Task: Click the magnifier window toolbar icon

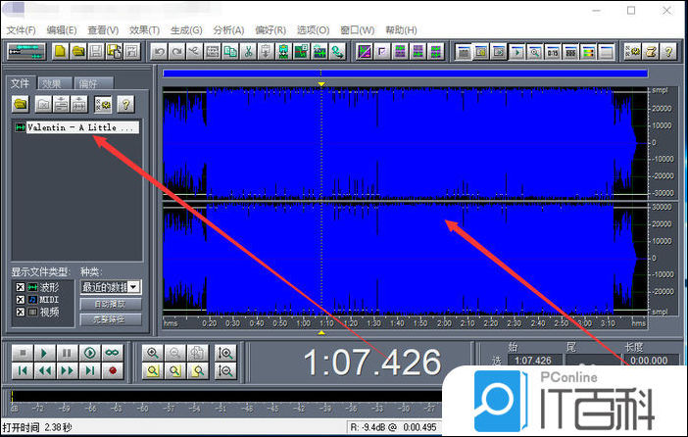Action: [534, 52]
